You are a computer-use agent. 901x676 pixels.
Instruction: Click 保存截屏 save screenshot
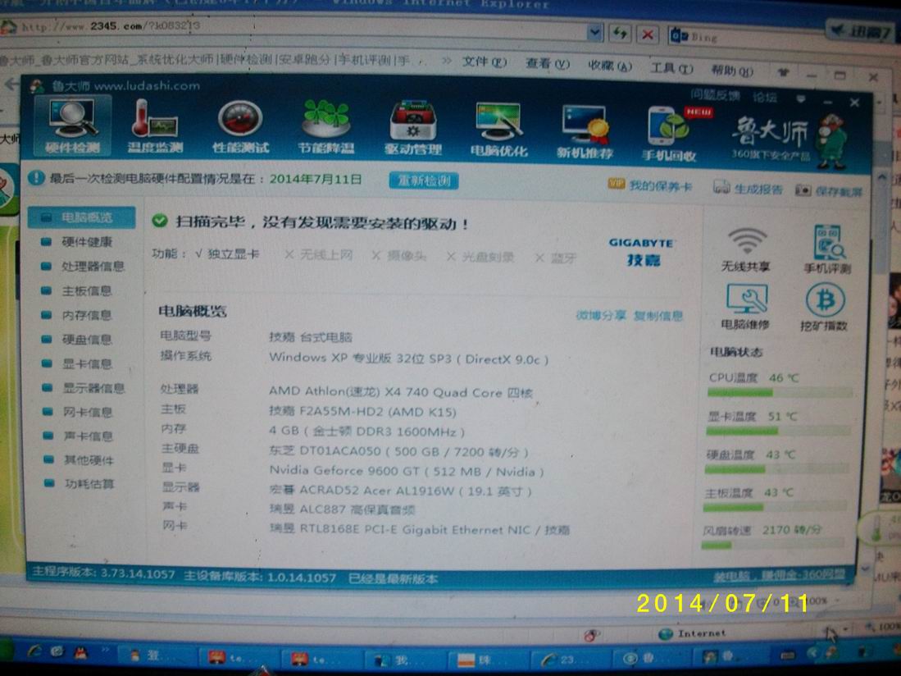(x=829, y=191)
